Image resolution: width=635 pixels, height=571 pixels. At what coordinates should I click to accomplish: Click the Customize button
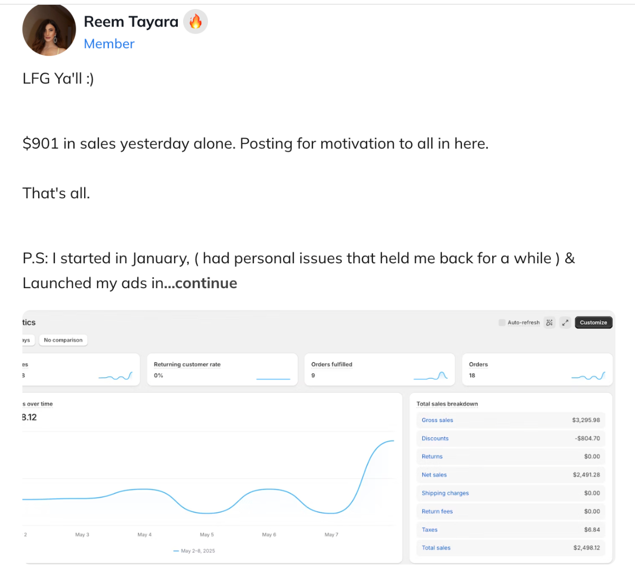click(593, 323)
